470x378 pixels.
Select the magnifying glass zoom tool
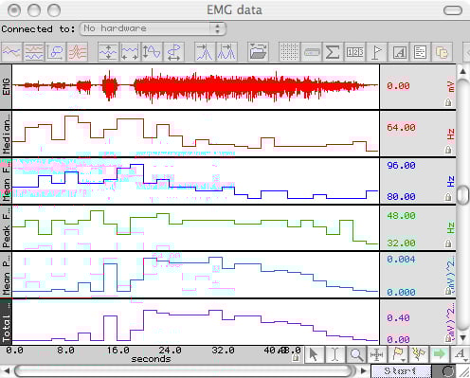pos(356,354)
